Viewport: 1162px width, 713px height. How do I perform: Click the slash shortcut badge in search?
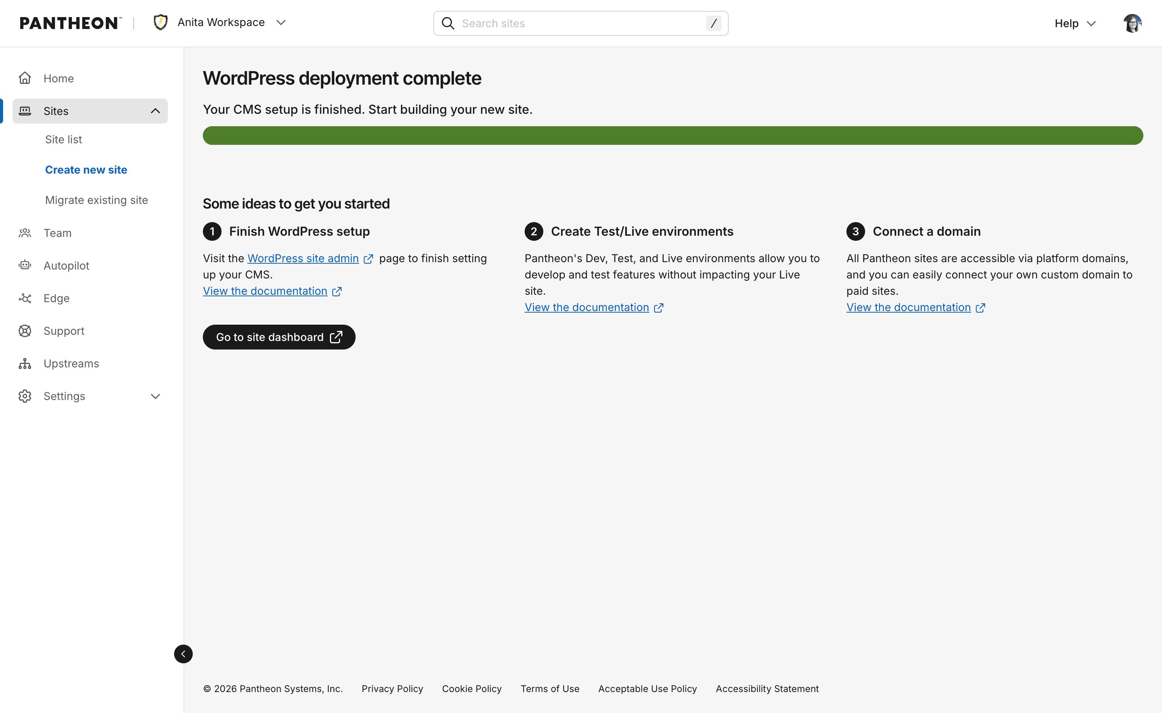point(714,23)
